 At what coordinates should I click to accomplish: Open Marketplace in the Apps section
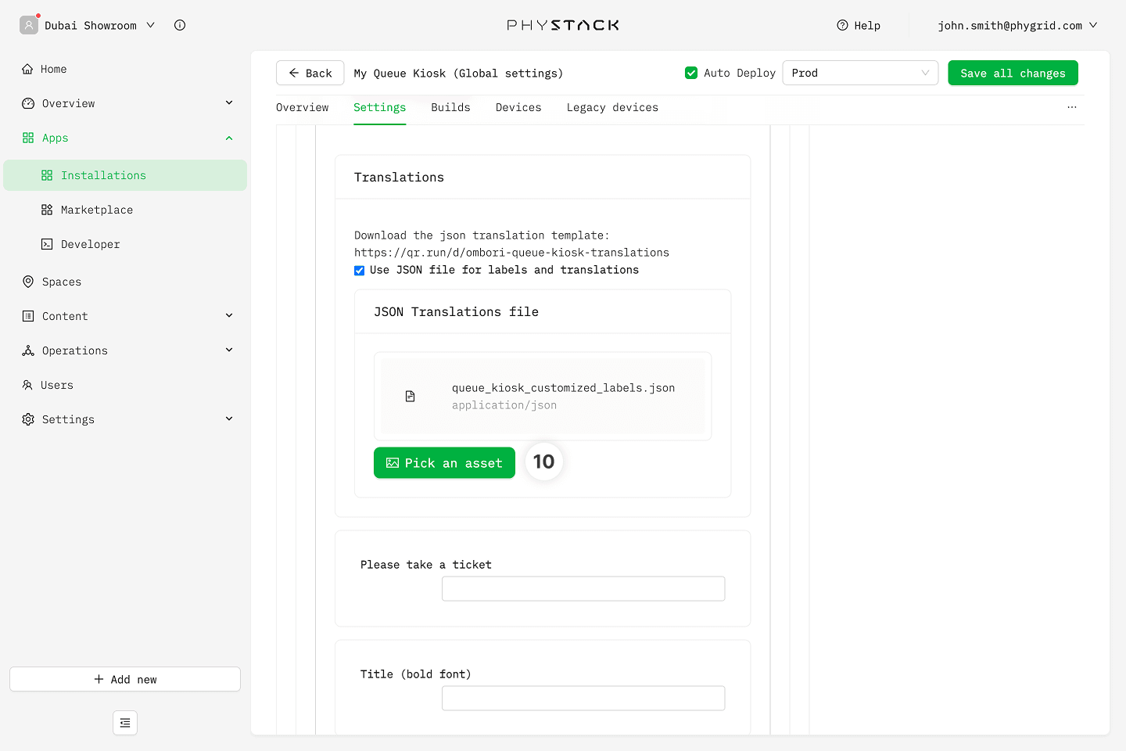96,210
